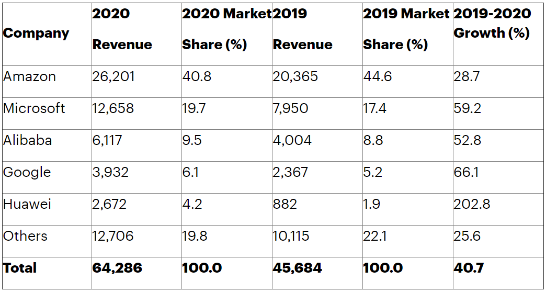Select the 2020 Revenue column header
The image size is (546, 292).
[122, 29]
